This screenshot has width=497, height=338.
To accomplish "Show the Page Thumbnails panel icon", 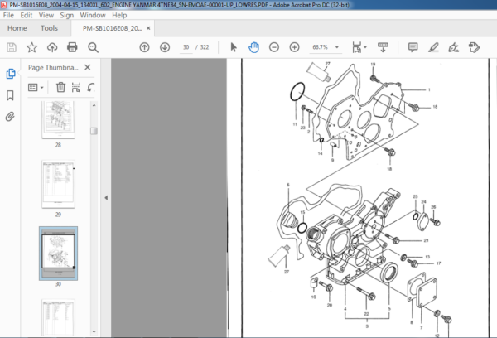I will tap(11, 74).
